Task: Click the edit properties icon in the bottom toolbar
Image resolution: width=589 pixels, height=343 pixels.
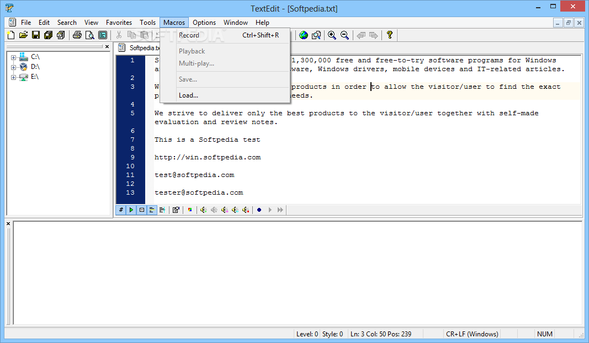Action: click(176, 210)
